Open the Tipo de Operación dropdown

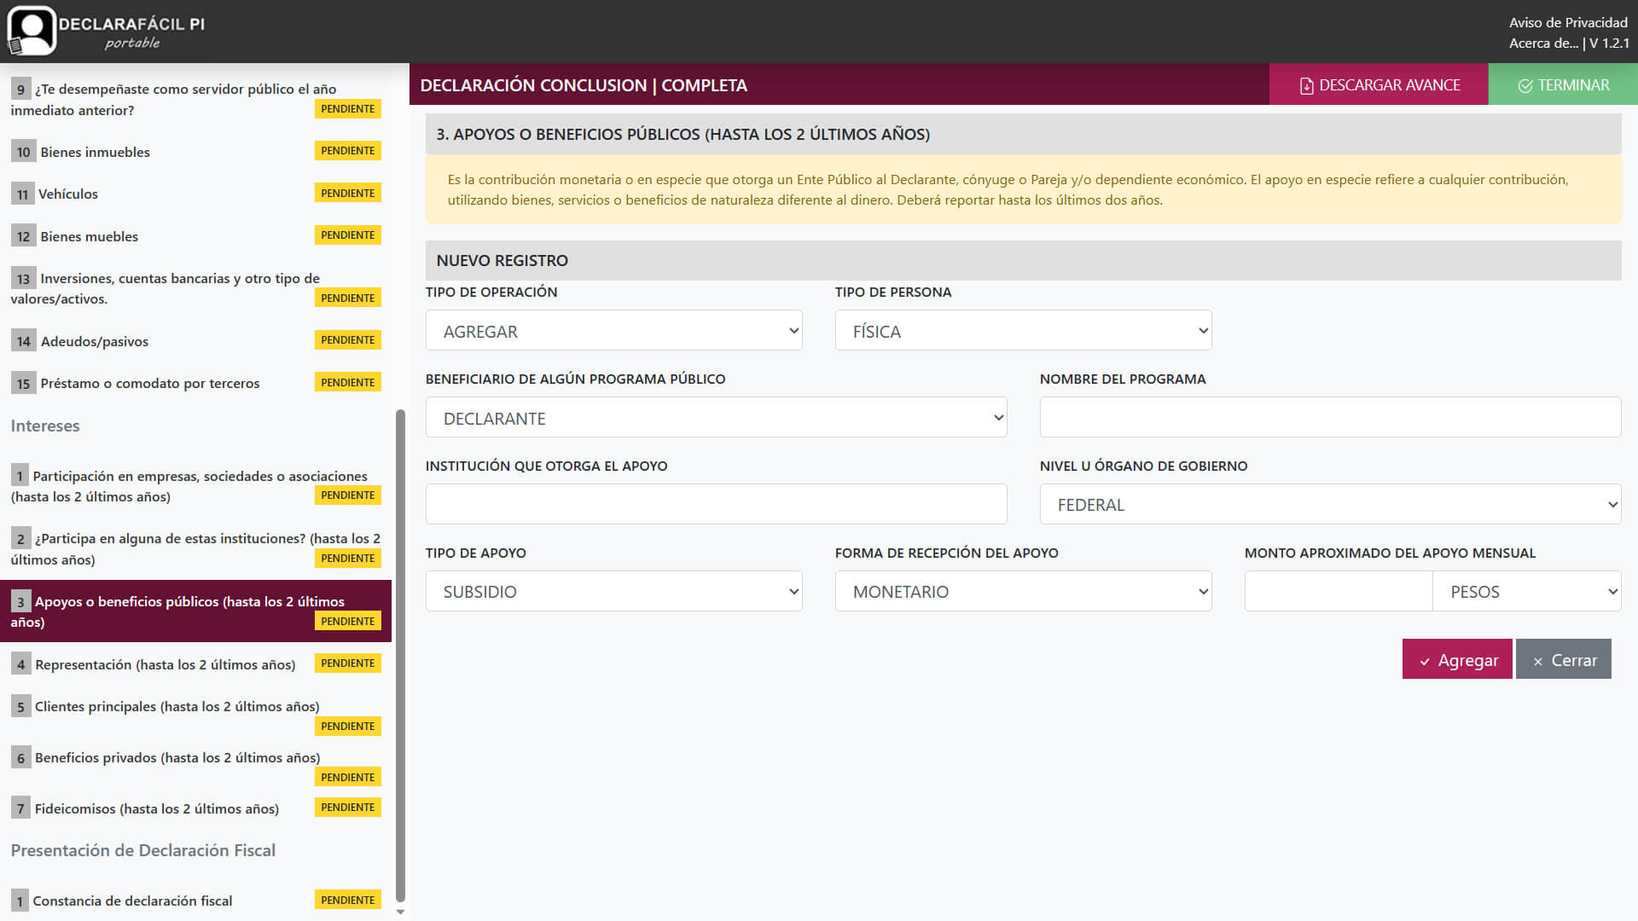(614, 331)
